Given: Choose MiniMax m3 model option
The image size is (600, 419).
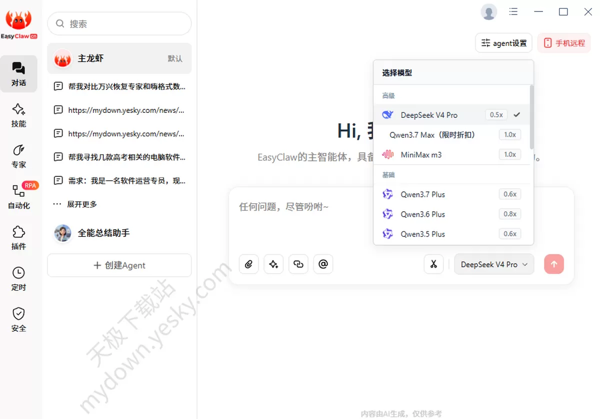Looking at the screenshot, I should [x=451, y=154].
